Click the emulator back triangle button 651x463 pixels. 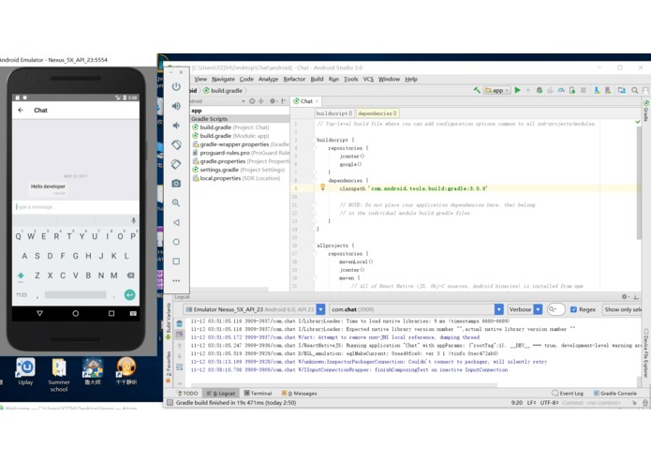(176, 222)
